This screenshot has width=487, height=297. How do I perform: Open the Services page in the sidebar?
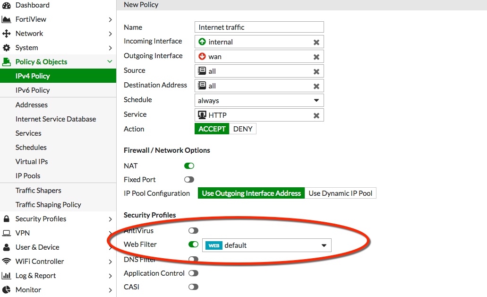point(28,133)
